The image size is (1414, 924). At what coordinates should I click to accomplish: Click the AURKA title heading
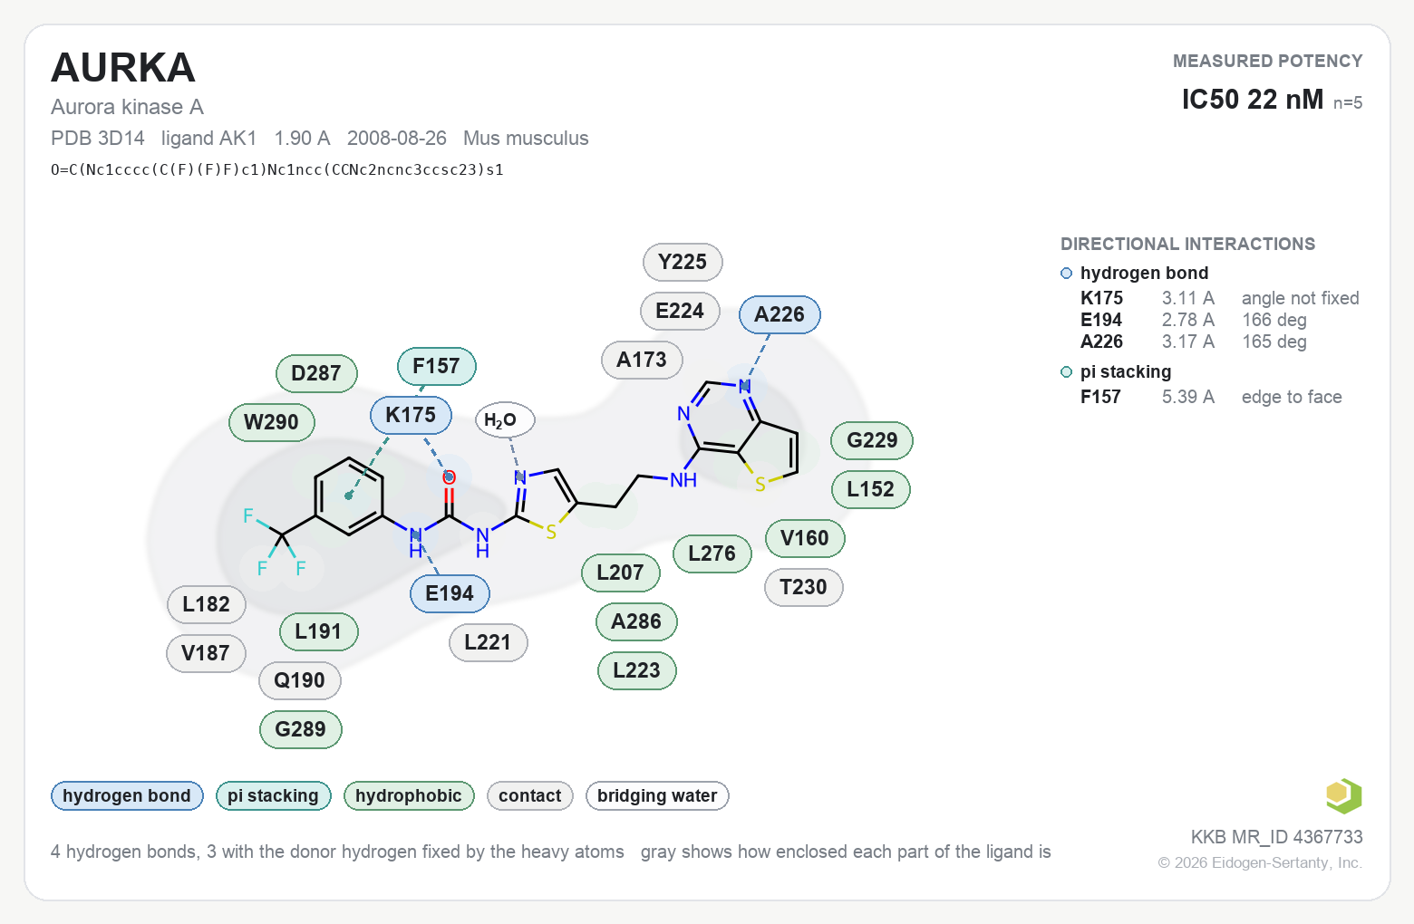(x=123, y=68)
